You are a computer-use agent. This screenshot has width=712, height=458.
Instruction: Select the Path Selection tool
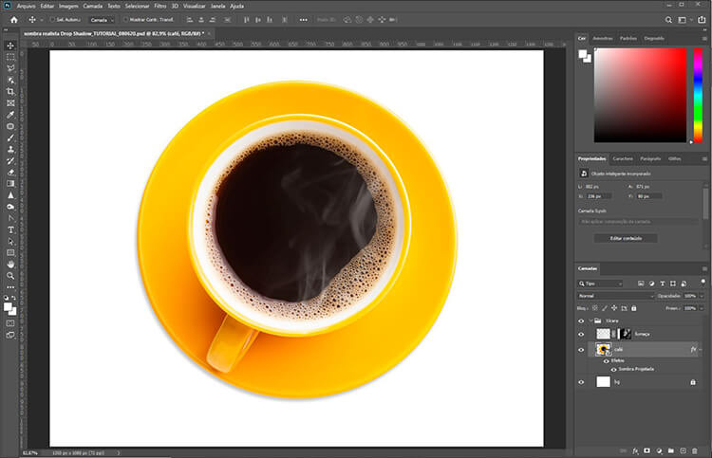[x=10, y=241]
